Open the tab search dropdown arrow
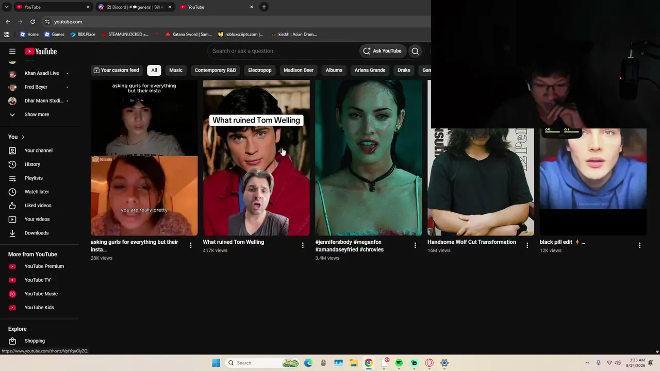Viewport: 660px width, 371px height. pos(7,7)
